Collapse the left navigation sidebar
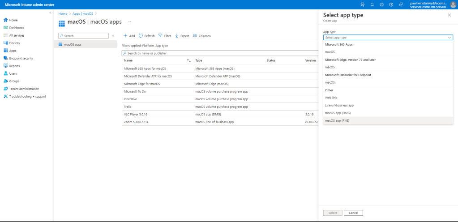Image resolution: width=458 pixels, height=222 pixels. point(50,13)
